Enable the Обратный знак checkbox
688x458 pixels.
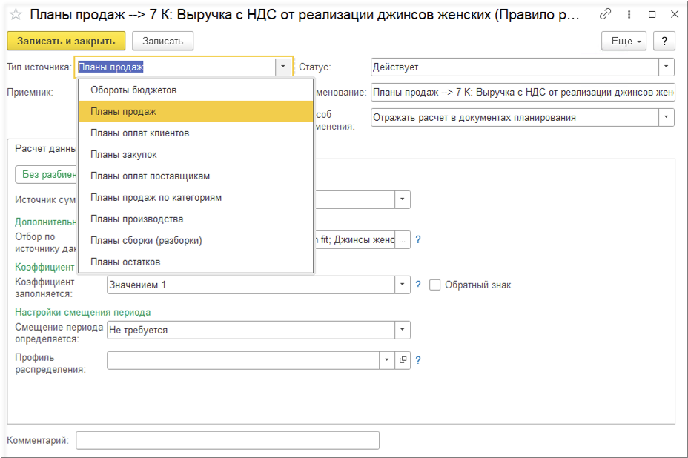tap(435, 285)
